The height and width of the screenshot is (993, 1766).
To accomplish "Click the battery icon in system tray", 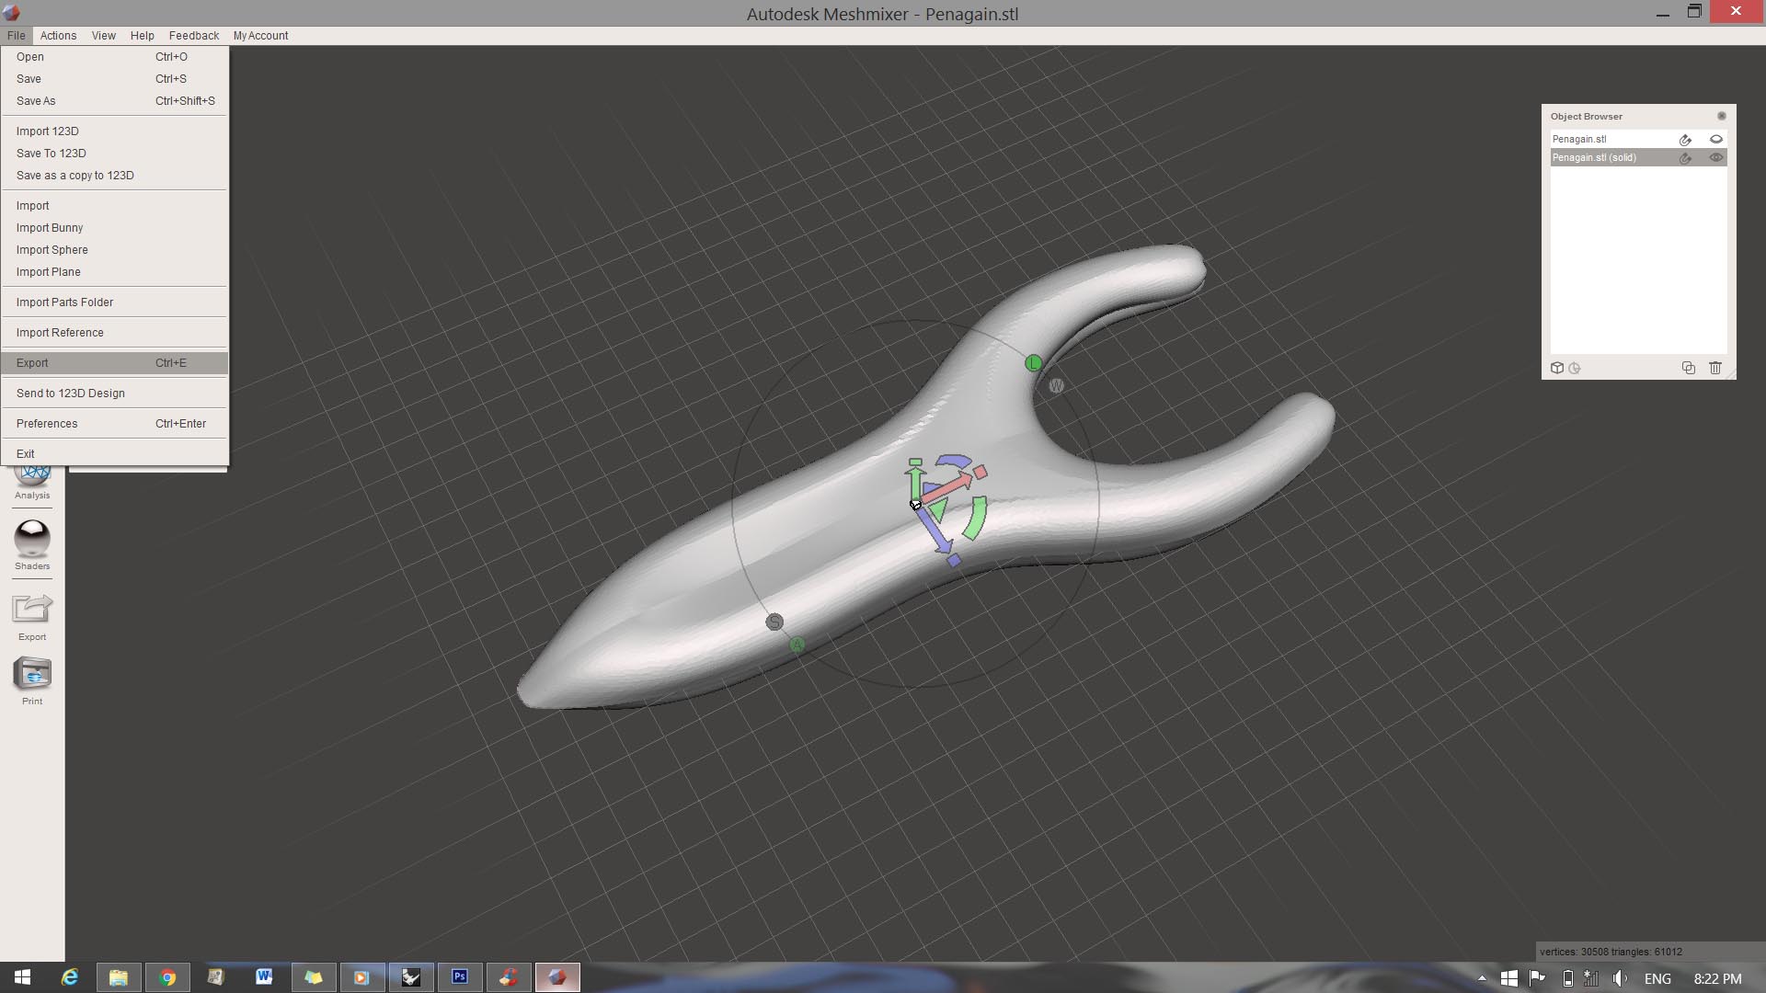I will coord(1567,978).
